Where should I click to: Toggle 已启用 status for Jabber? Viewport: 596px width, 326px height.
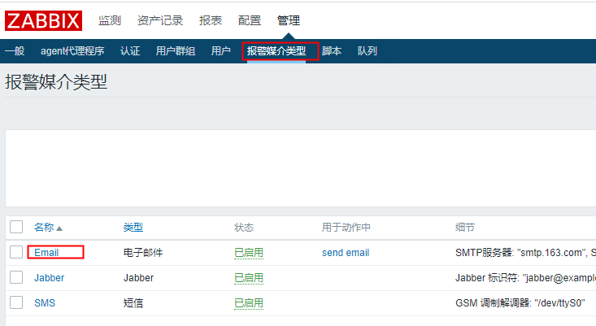(249, 278)
